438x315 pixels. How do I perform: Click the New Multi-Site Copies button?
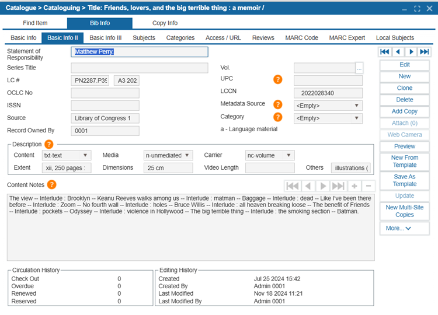click(x=404, y=211)
